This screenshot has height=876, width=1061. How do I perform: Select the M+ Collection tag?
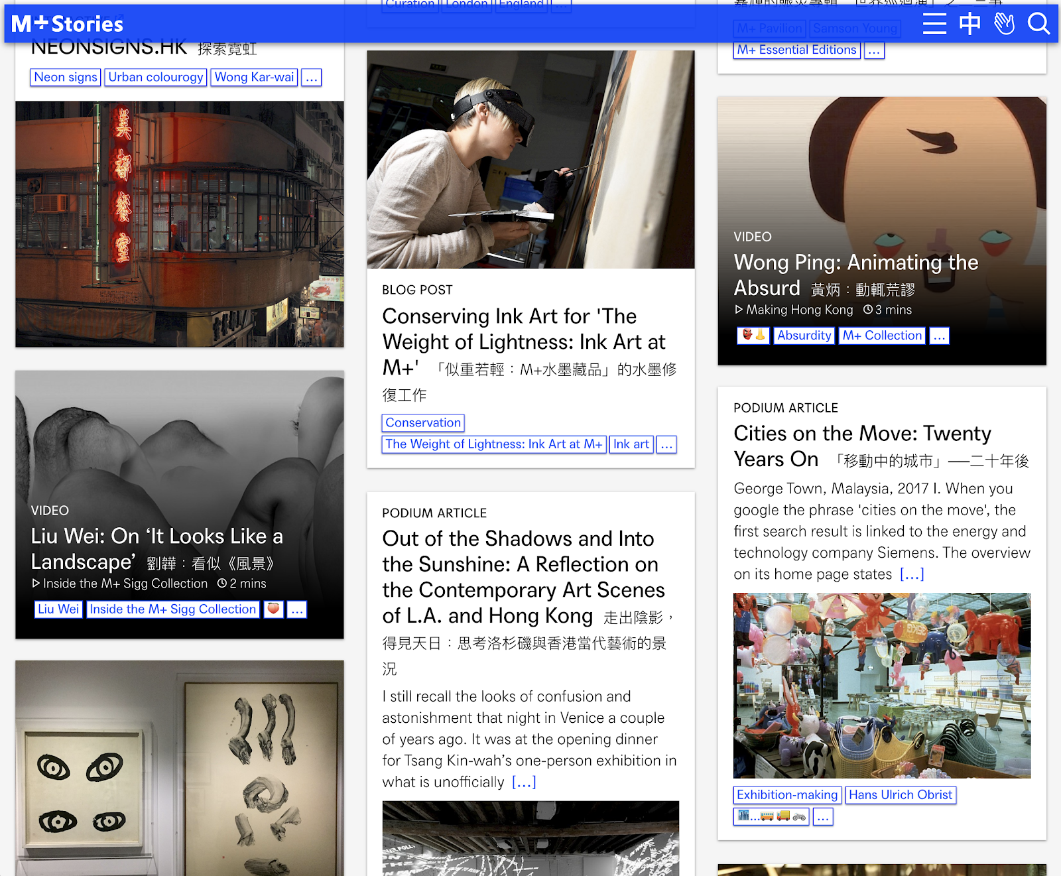[882, 336]
